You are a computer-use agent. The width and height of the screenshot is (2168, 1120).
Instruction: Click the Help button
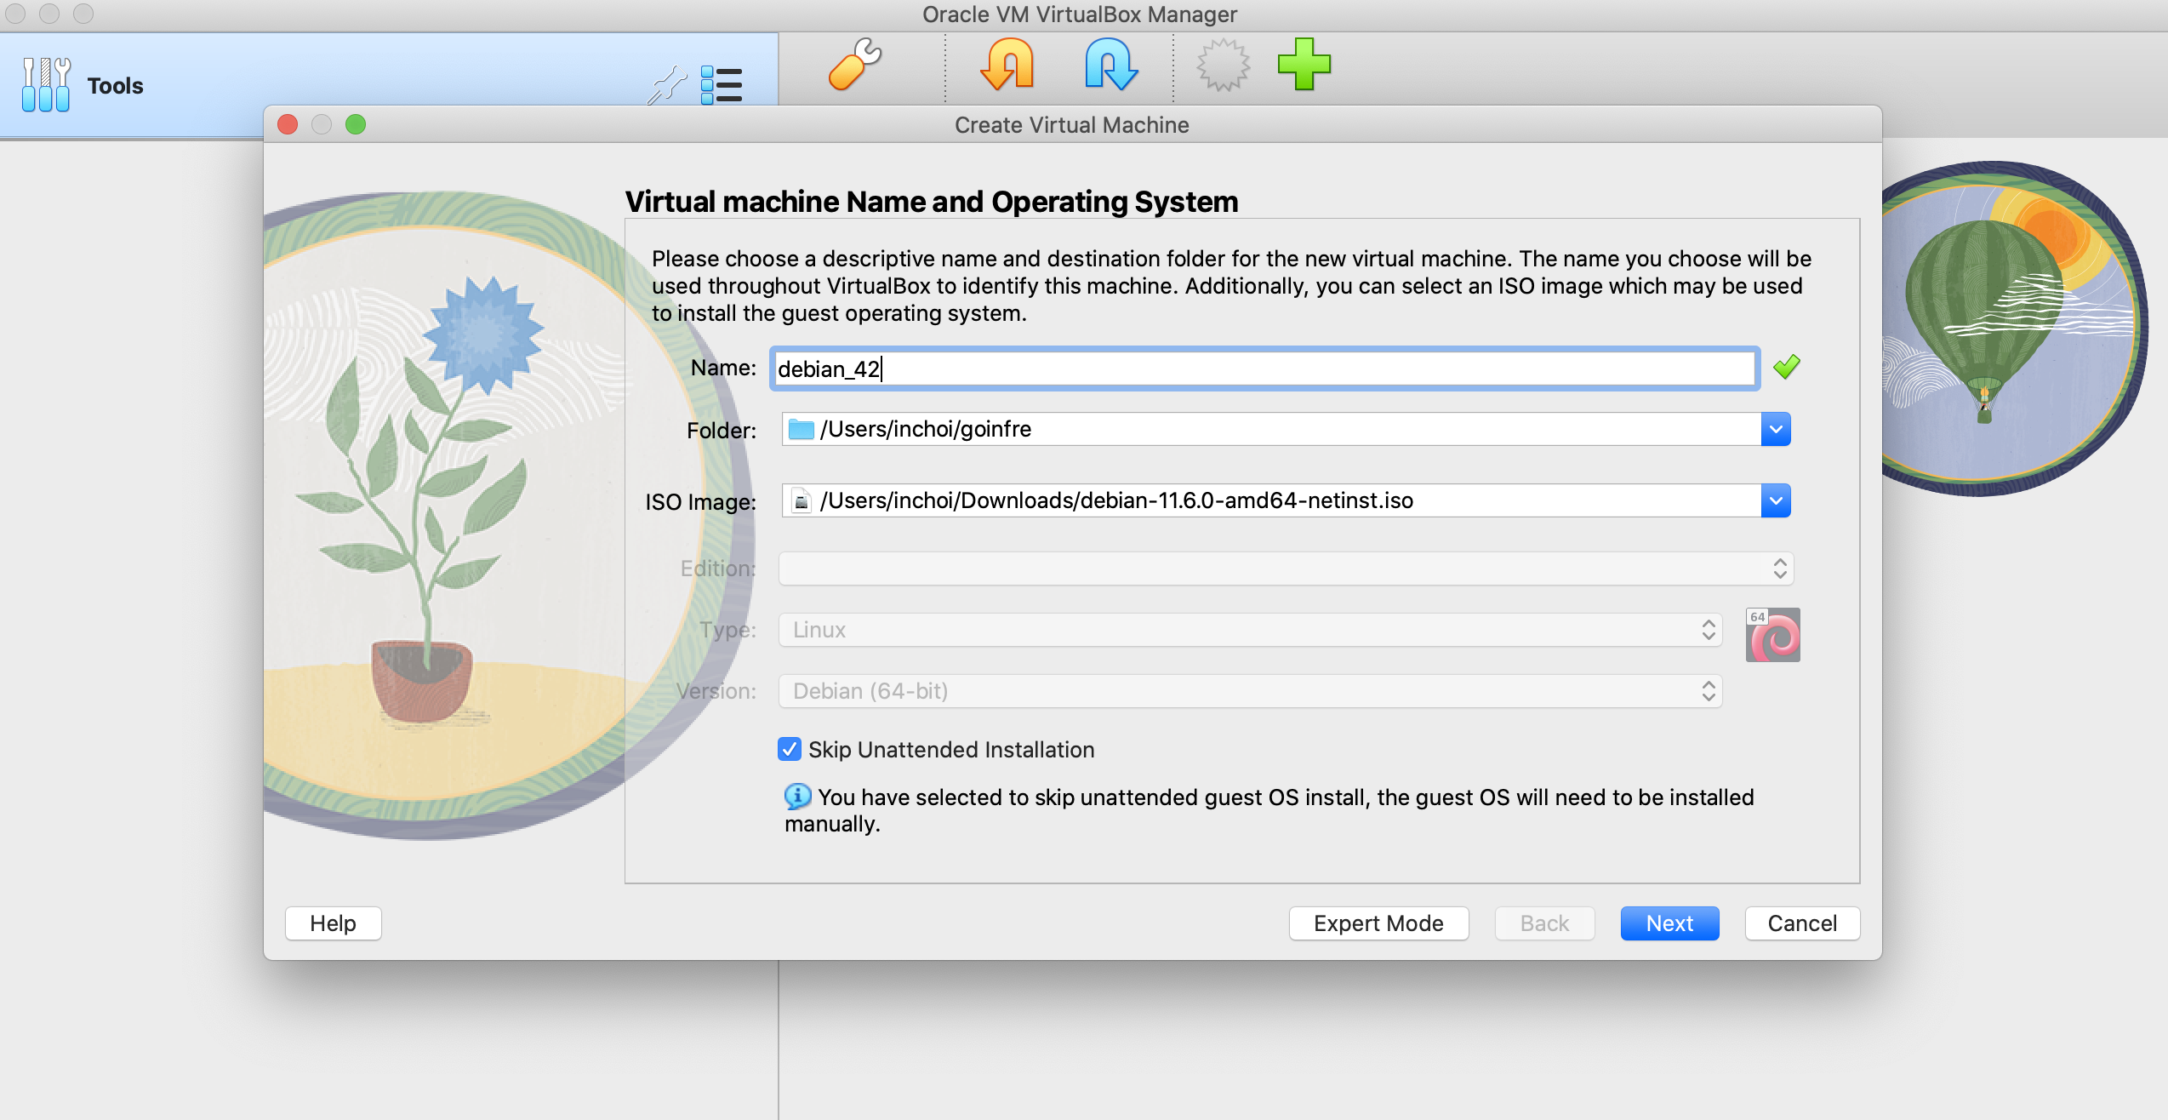(x=333, y=923)
